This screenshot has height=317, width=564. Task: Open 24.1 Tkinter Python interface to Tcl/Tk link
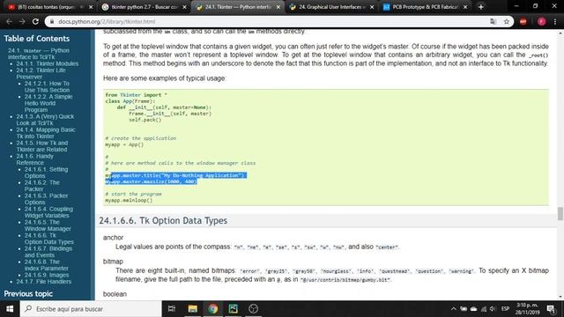39,54
